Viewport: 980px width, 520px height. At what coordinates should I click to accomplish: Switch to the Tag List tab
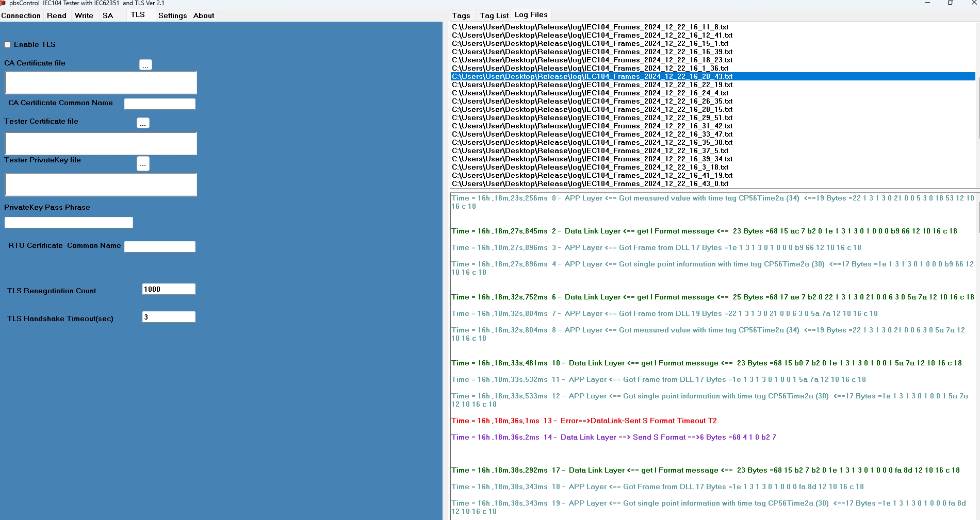click(493, 15)
